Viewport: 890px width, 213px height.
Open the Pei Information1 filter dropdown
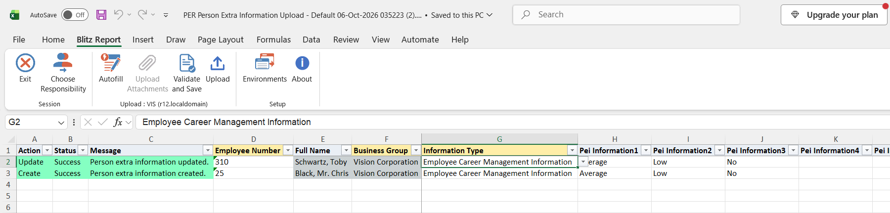646,150
